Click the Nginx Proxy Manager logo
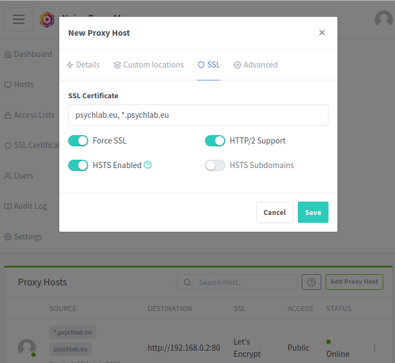This screenshot has height=363, width=395. point(47,20)
